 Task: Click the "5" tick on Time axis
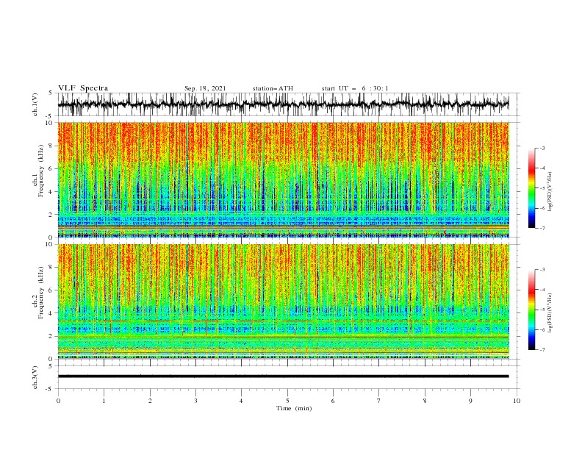[x=287, y=401]
